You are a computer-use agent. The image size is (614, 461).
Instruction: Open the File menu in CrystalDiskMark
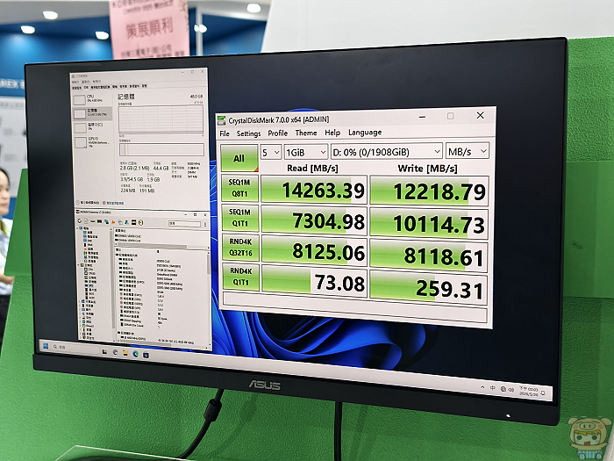(x=225, y=133)
